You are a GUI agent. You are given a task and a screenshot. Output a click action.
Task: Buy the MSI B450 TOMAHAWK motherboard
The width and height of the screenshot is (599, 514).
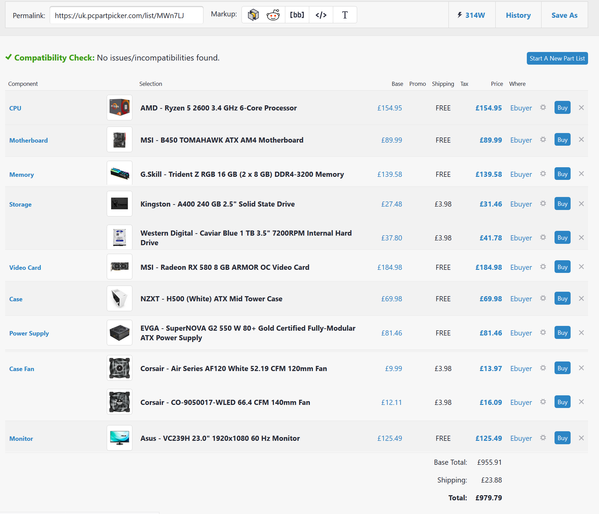(562, 140)
